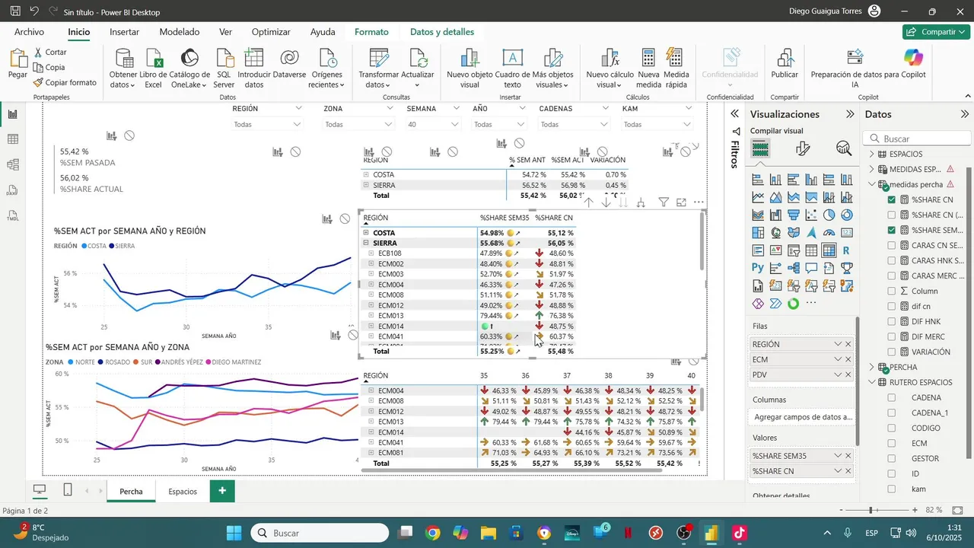
Task: Click Introducir datos icon
Action: click(x=254, y=58)
